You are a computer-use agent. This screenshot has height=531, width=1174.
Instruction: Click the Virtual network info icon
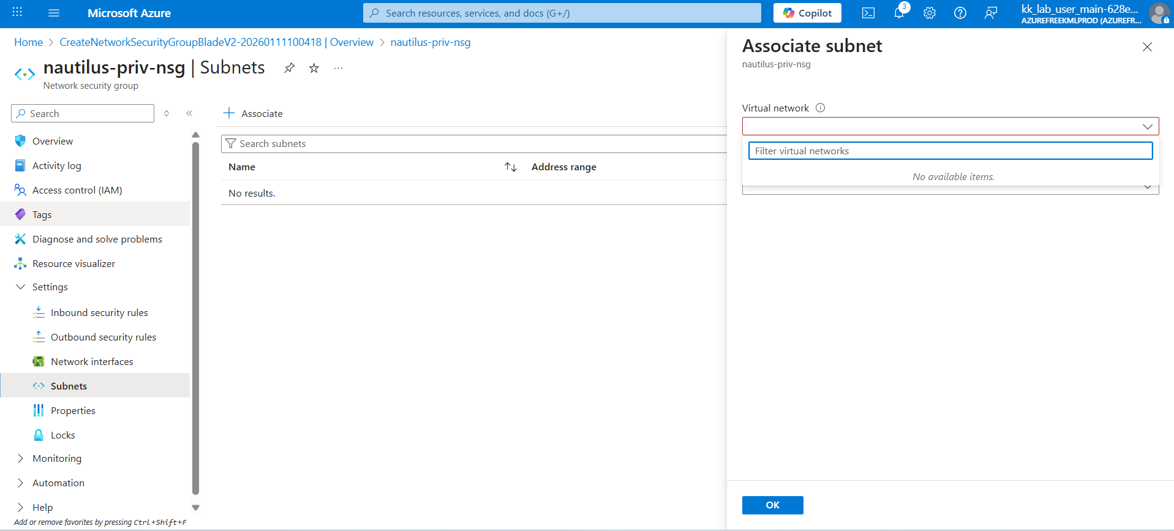pyautogui.click(x=821, y=108)
